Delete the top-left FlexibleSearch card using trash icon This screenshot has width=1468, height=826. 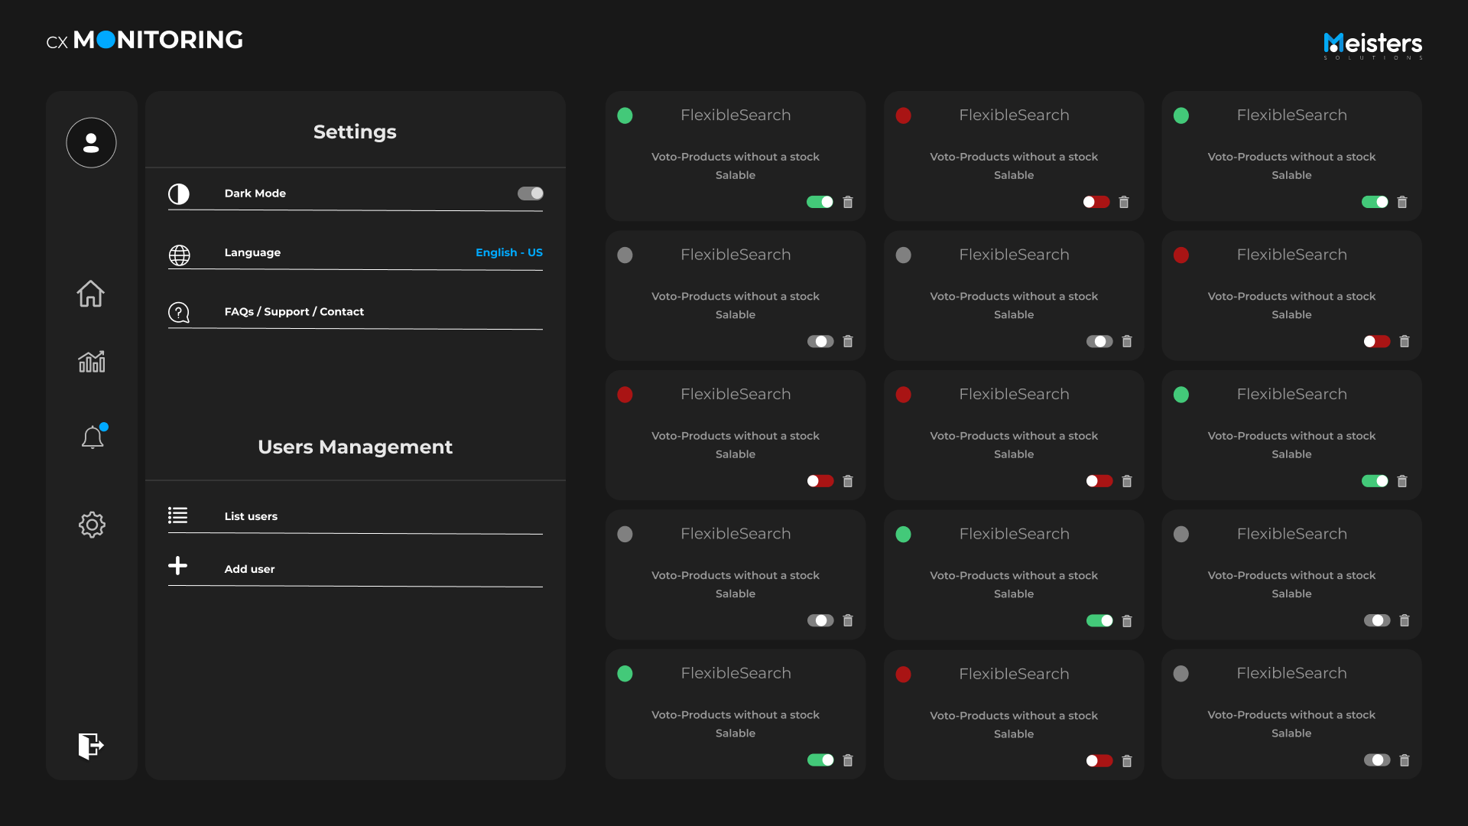(848, 203)
